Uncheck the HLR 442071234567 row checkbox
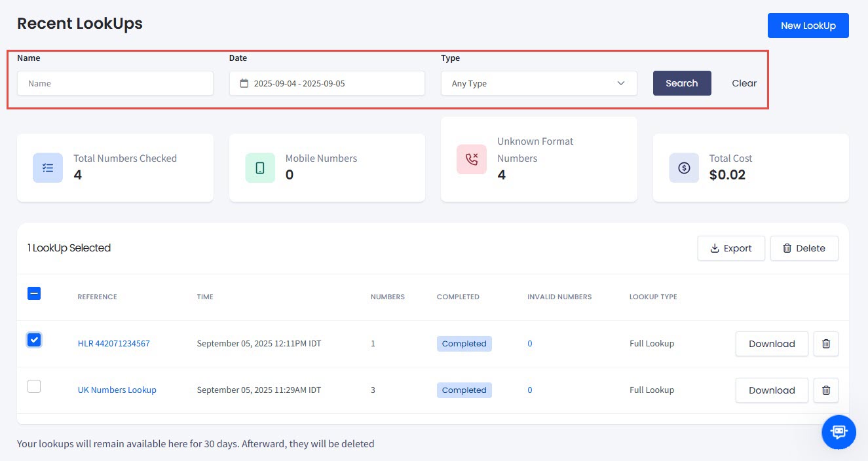This screenshot has height=461, width=868. point(34,340)
